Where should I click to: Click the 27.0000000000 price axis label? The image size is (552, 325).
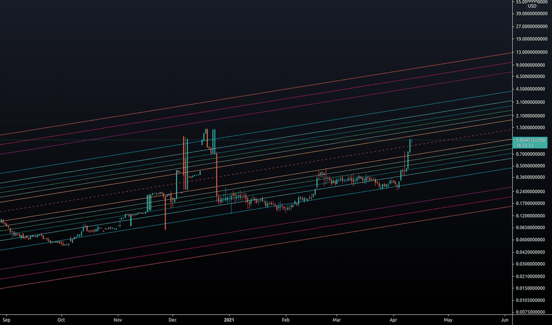pyautogui.click(x=532, y=27)
